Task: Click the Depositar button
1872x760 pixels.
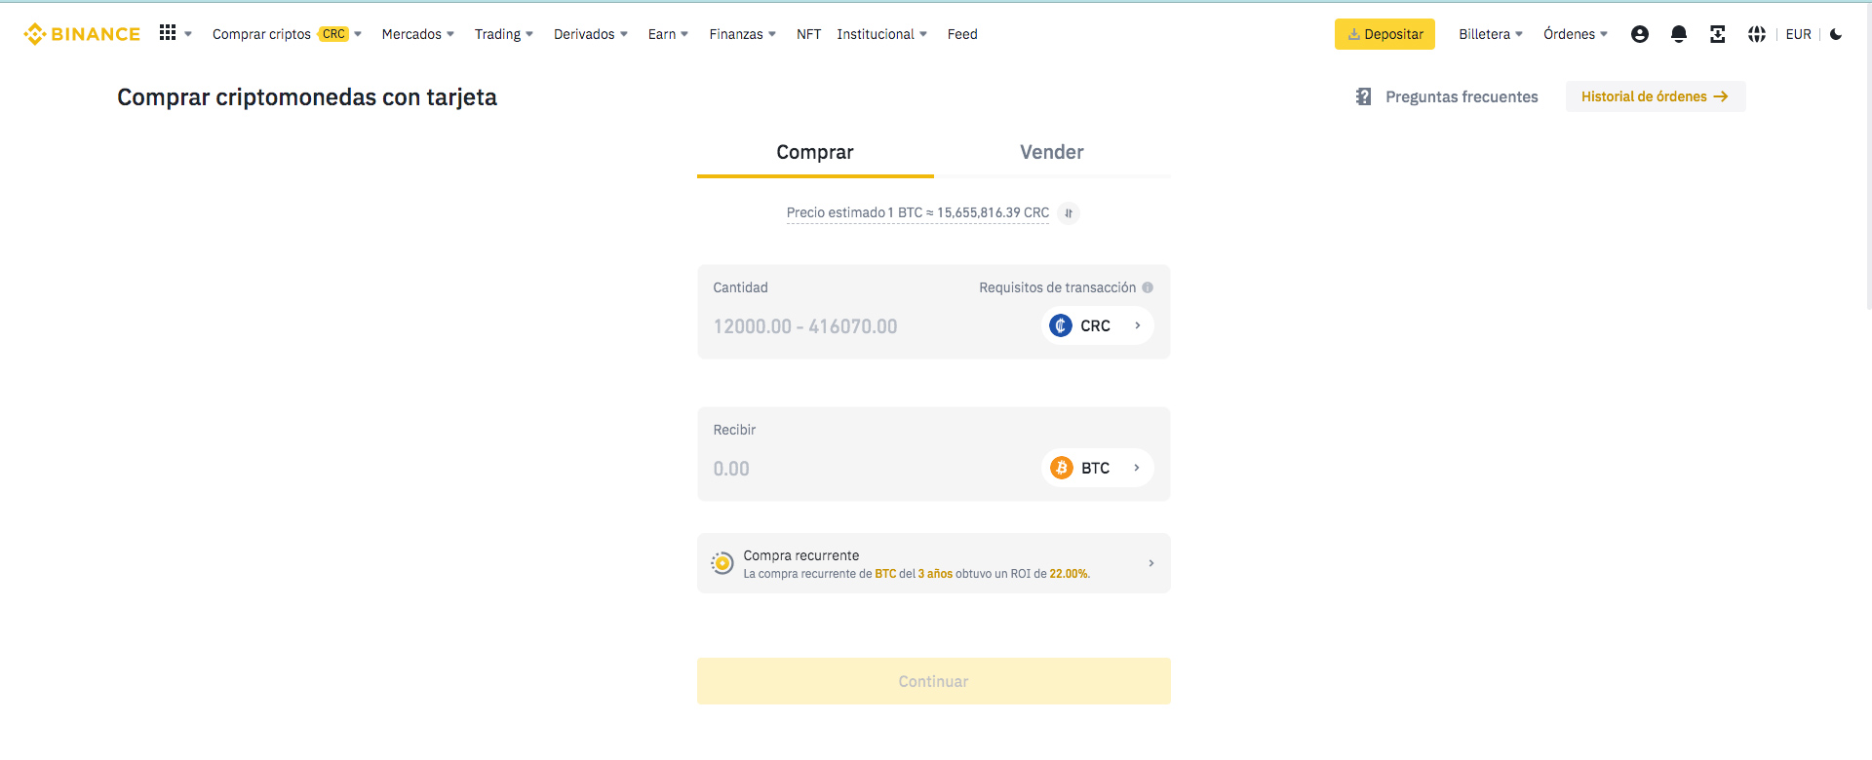Action: click(x=1384, y=34)
